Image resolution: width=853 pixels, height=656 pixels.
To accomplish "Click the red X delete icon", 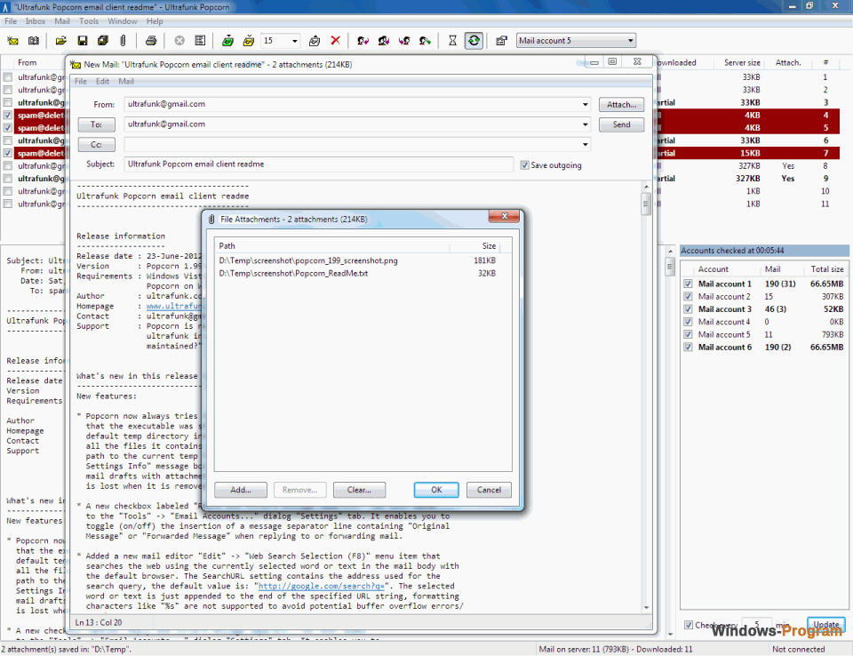I will coord(335,41).
